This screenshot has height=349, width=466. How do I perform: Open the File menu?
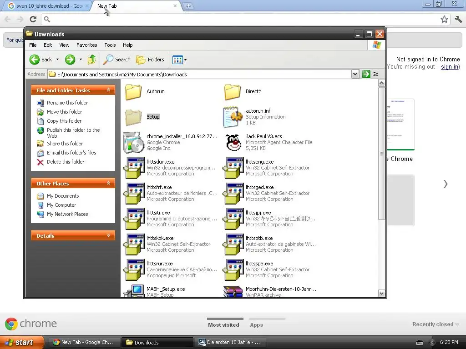click(33, 45)
